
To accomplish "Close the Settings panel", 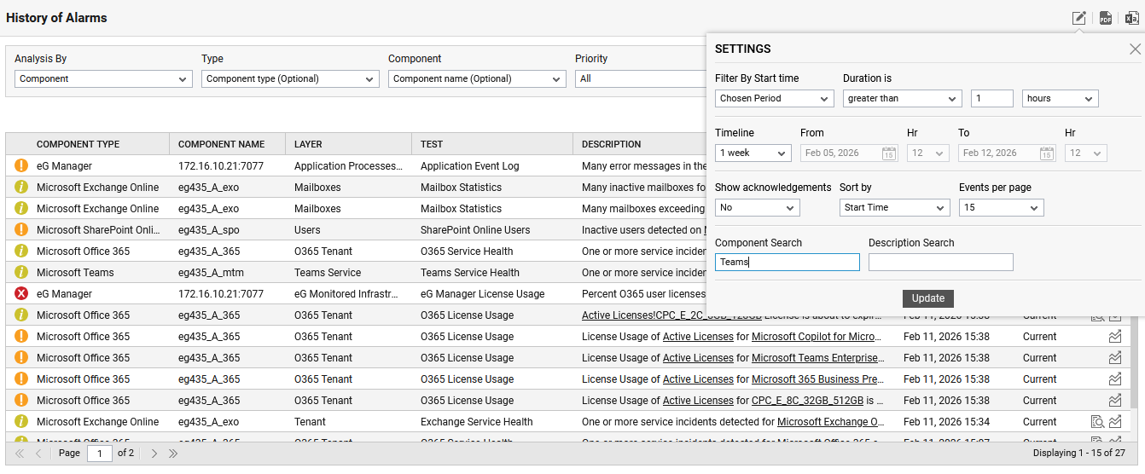I will click(x=1135, y=49).
